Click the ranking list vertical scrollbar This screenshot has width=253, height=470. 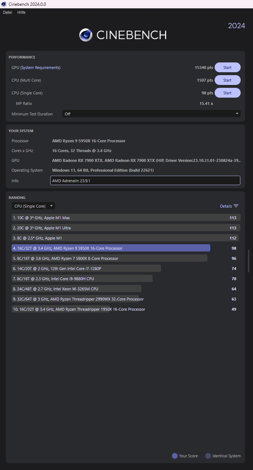coord(248,261)
